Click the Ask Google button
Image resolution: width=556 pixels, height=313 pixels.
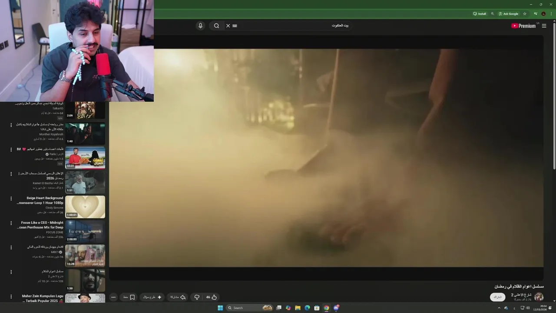[x=508, y=13]
